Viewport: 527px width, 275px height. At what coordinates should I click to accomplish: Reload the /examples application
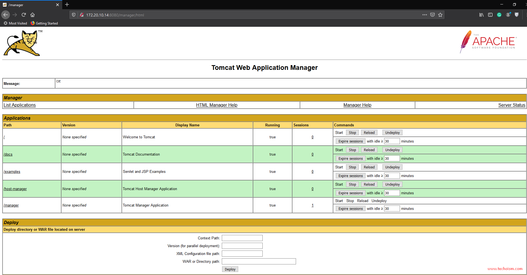click(x=369, y=167)
